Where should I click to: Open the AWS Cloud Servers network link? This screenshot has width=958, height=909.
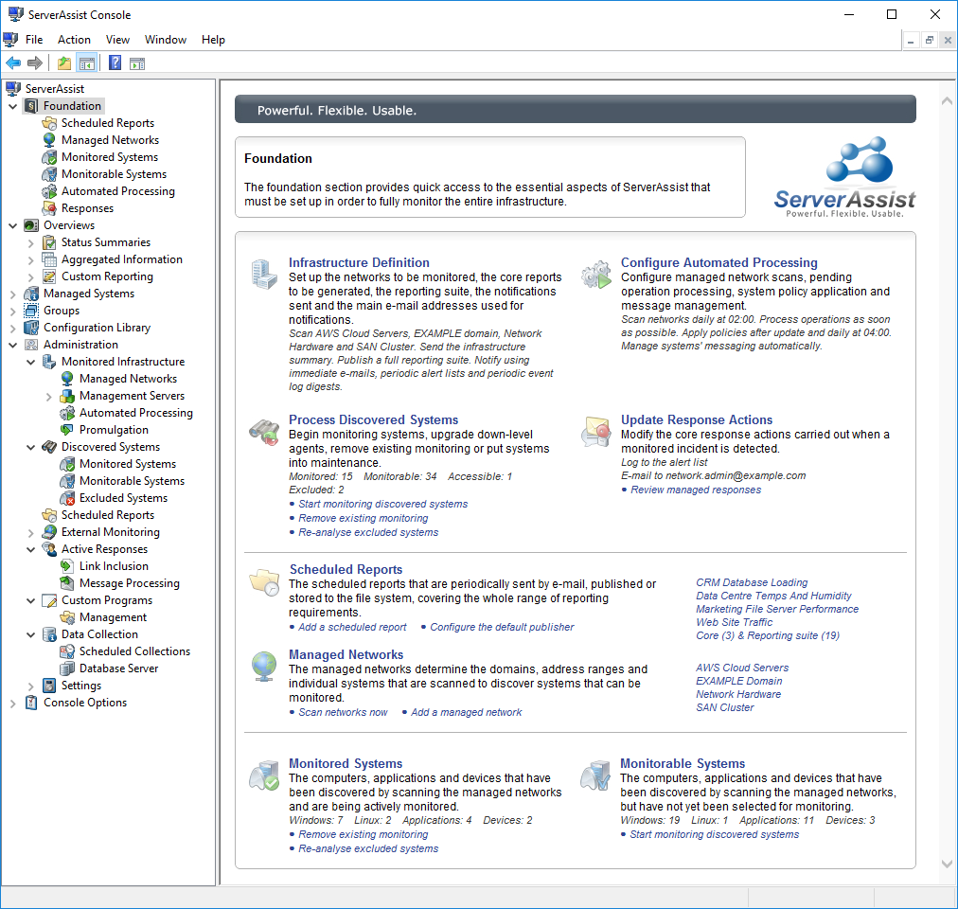coord(742,668)
